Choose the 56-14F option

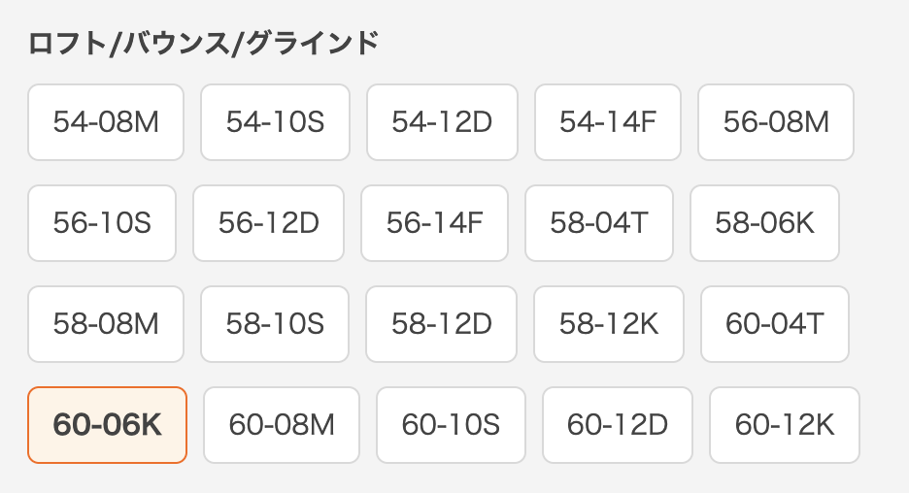click(434, 223)
